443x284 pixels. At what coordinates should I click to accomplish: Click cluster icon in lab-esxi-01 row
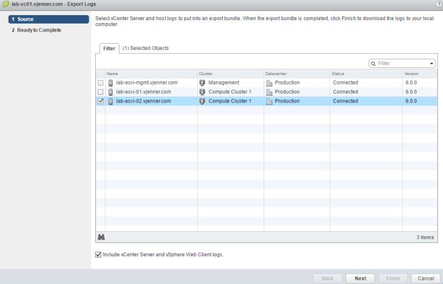click(x=202, y=92)
